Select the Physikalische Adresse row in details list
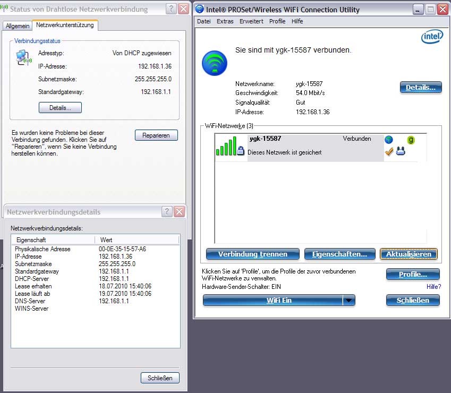This screenshot has height=393, width=451. coord(42,249)
